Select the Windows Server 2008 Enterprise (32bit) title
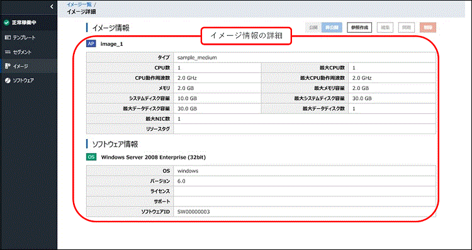 (153, 157)
